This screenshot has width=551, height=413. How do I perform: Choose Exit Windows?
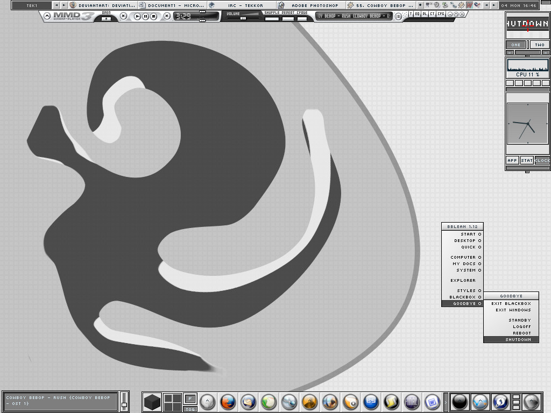tap(511, 310)
